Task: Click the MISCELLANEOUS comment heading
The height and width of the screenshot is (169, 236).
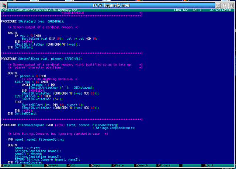Action: [73, 13]
